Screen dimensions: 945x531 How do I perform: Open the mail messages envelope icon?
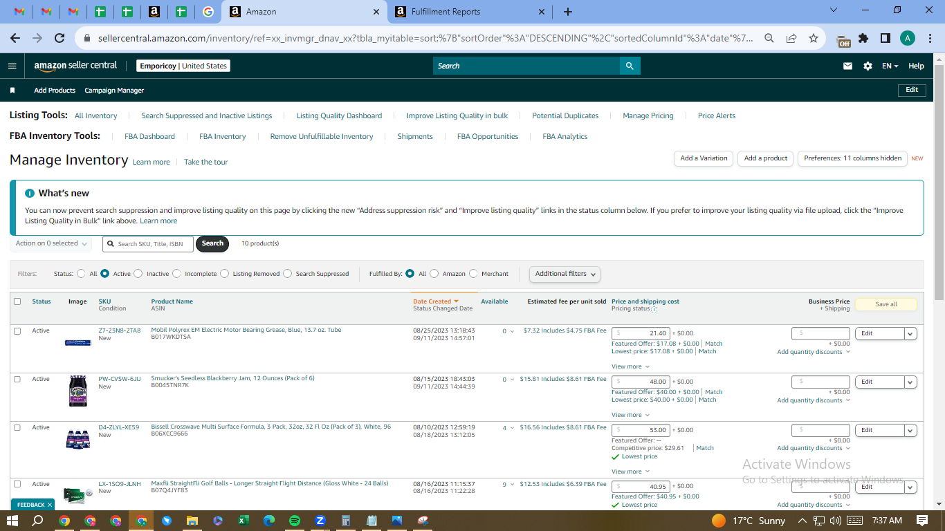tap(847, 66)
